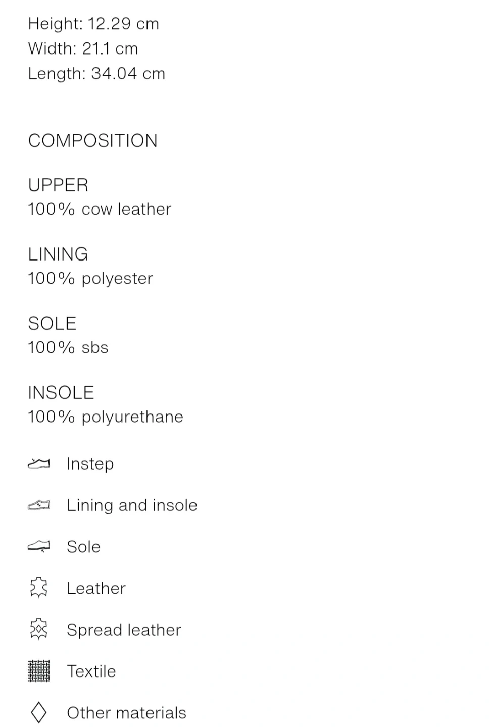Viewport: 491px width, 727px height.
Task: Click the SOLE section label
Action: [52, 324]
